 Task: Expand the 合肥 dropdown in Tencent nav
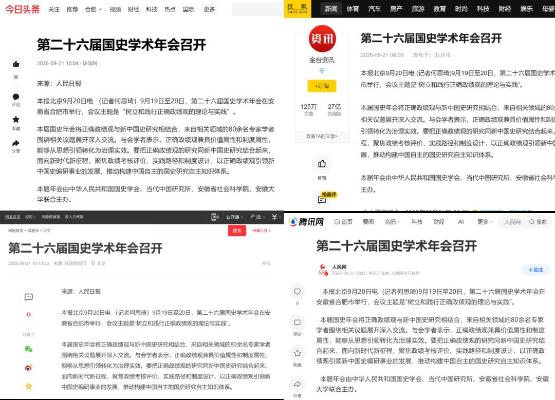(x=393, y=222)
